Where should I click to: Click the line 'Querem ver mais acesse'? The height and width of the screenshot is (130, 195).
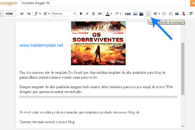[47, 122]
